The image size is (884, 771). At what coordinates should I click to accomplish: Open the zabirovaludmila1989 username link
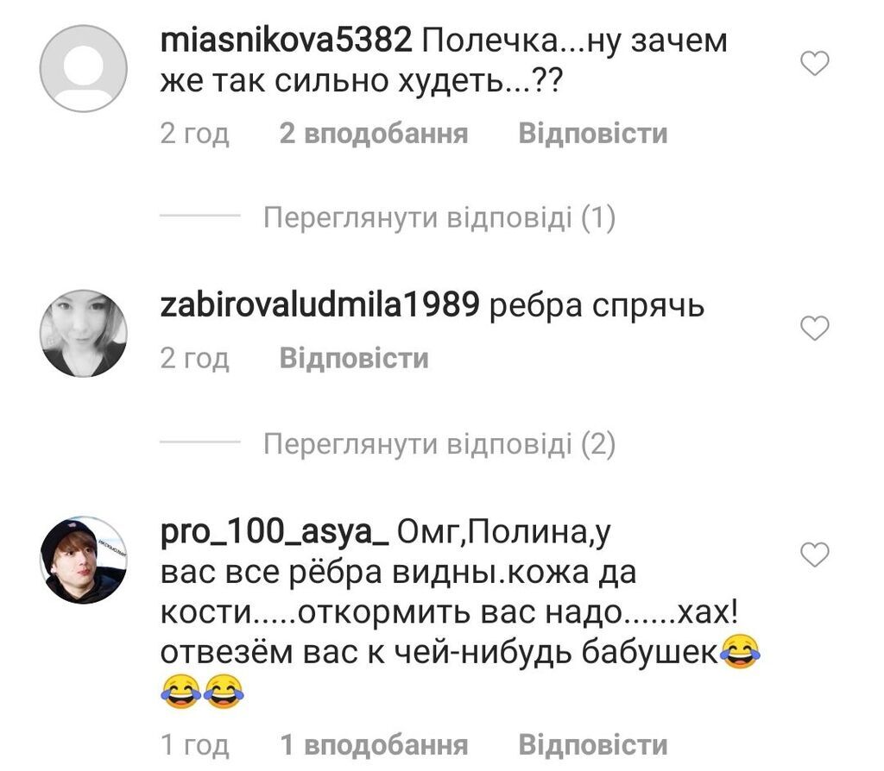point(319,306)
